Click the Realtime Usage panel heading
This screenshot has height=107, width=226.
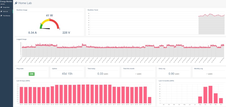point(22,10)
